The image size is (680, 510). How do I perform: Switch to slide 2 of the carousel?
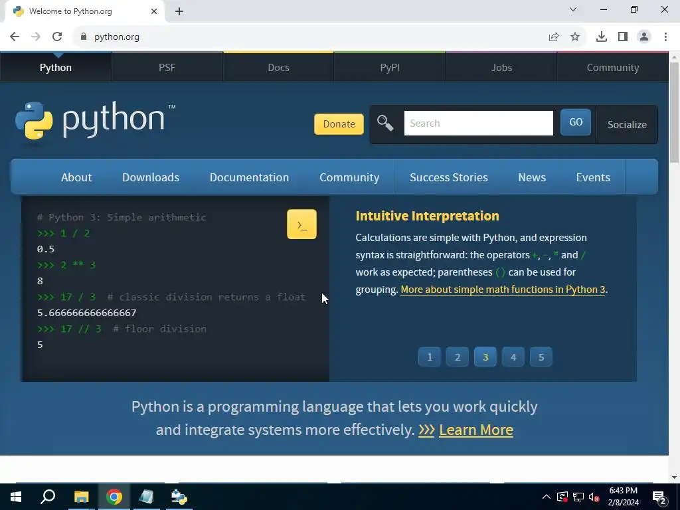tap(457, 357)
